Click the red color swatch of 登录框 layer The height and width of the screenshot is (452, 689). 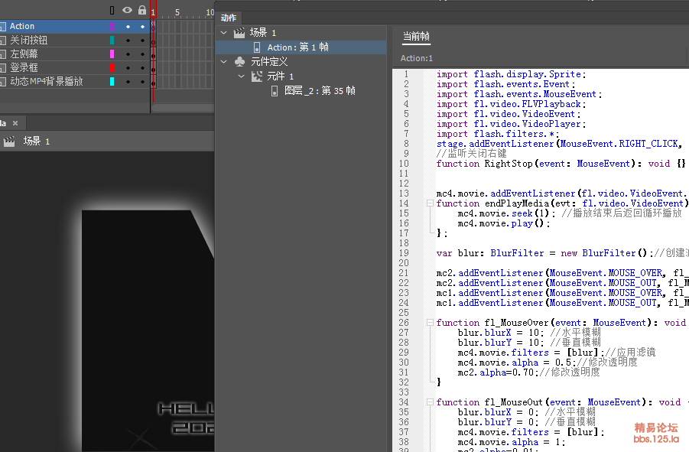coord(112,67)
